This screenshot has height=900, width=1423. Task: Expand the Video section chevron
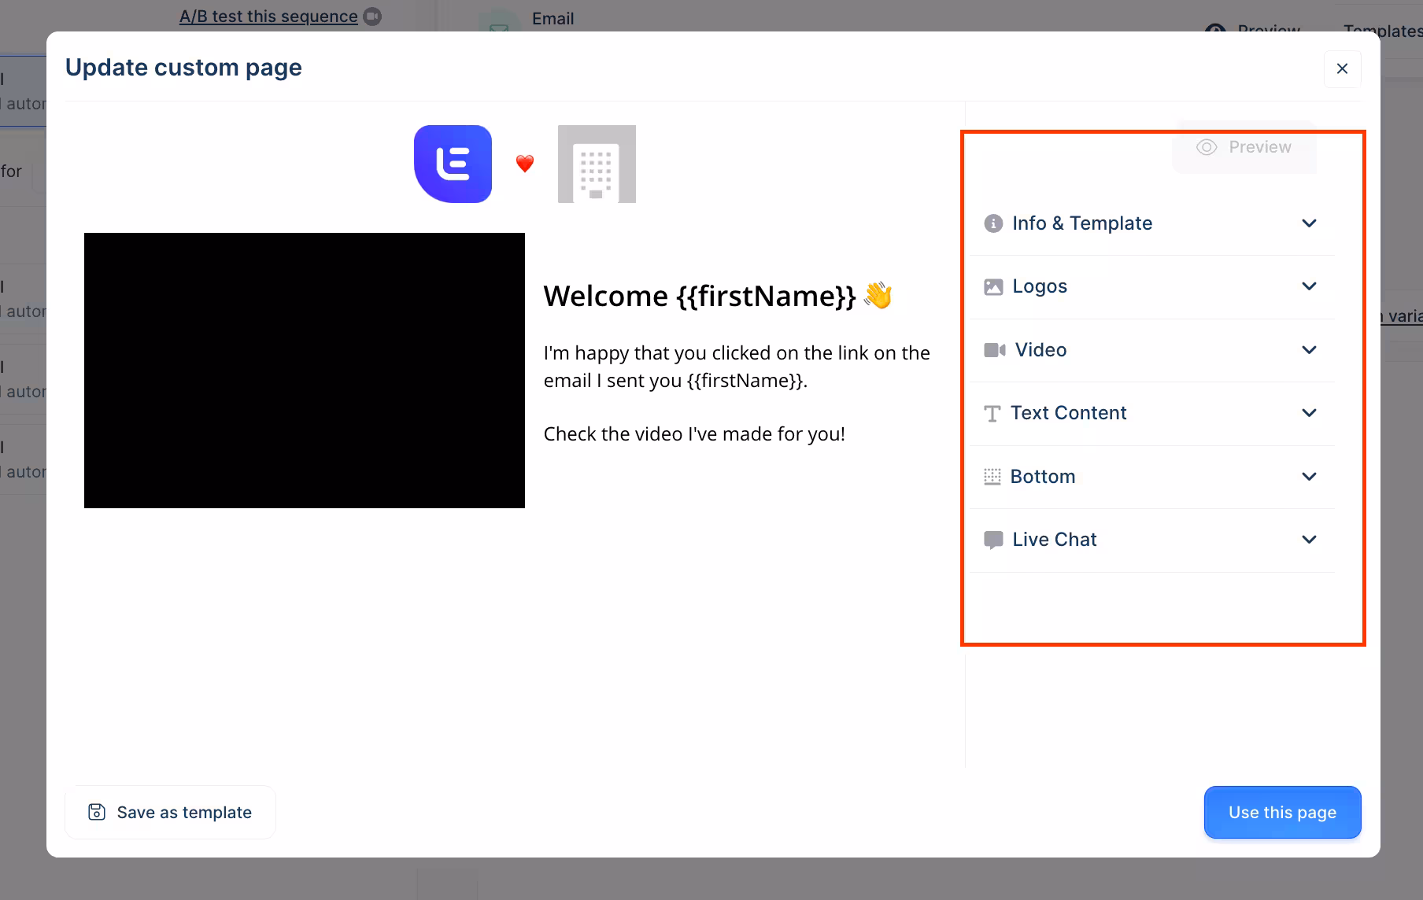click(1309, 350)
